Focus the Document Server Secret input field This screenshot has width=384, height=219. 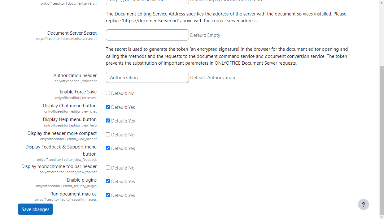click(147, 35)
